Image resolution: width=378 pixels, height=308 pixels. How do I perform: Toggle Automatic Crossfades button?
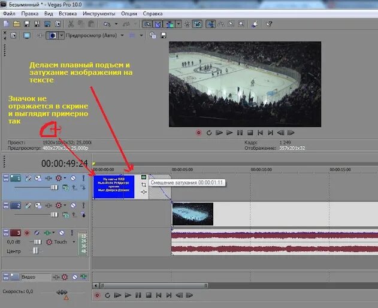click(x=158, y=24)
